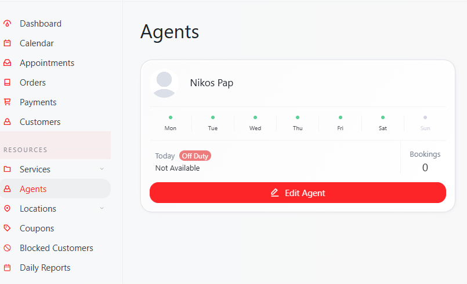Screen dimensions: 467x284
Task: Click the Dashboard gauge icon
Action: [x=7, y=24]
